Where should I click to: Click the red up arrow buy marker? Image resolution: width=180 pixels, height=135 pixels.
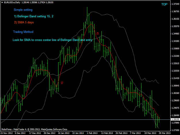[62, 83]
